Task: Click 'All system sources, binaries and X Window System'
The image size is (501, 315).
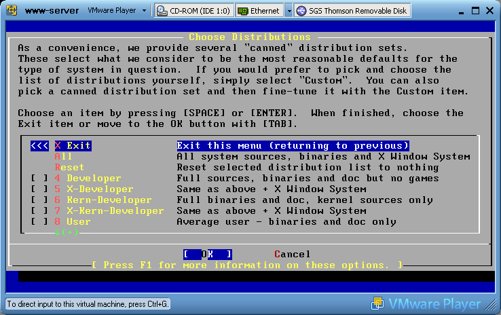Action: coord(323,157)
